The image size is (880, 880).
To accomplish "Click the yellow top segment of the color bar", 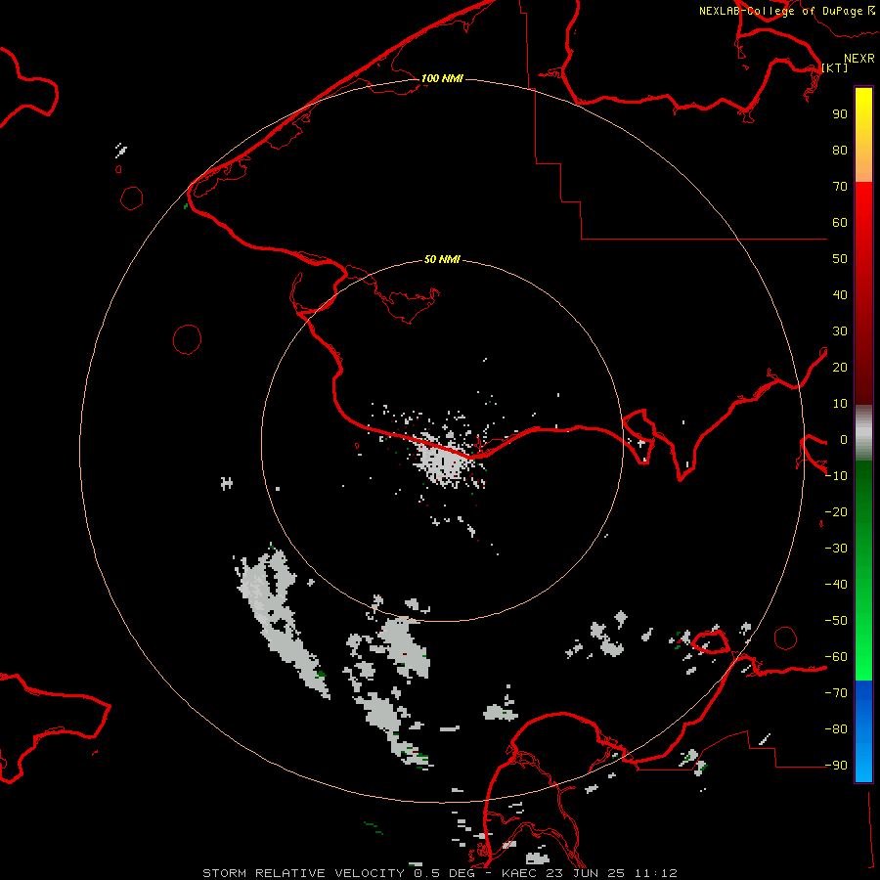I will pyautogui.click(x=863, y=135).
